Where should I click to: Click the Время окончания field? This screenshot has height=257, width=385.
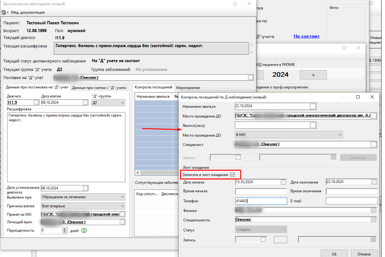coord(352,191)
